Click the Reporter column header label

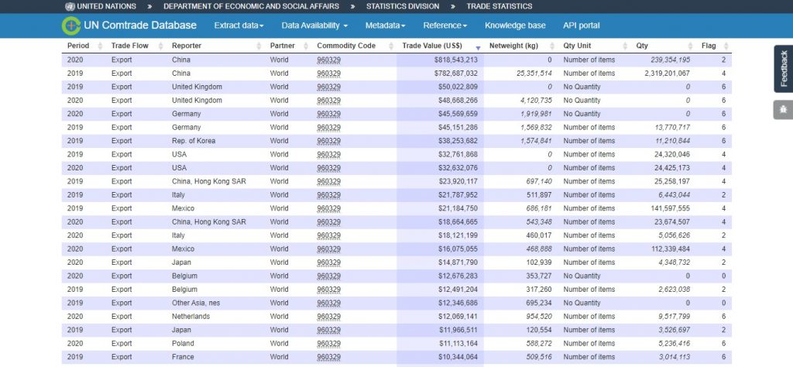pos(187,46)
